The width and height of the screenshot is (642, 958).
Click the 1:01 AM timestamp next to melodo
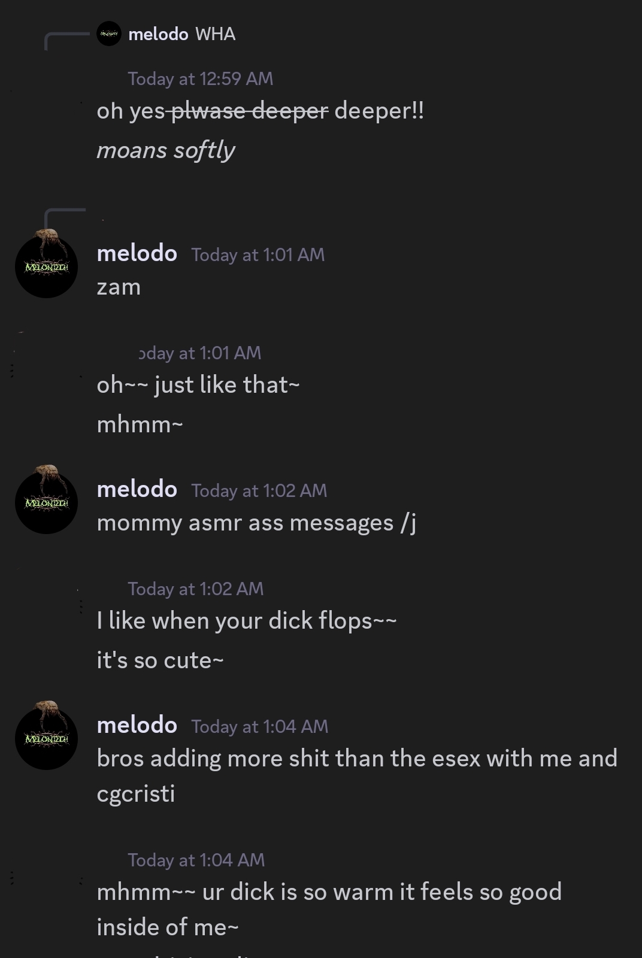tap(258, 255)
